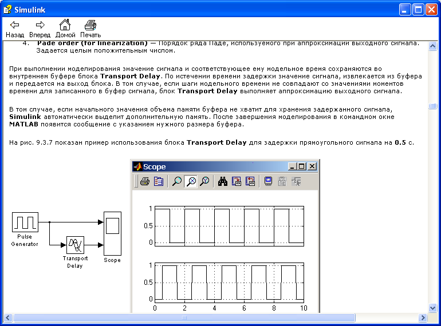This screenshot has height=326, width=441.
Task: Maximize the Scope window
Action: pos(302,166)
